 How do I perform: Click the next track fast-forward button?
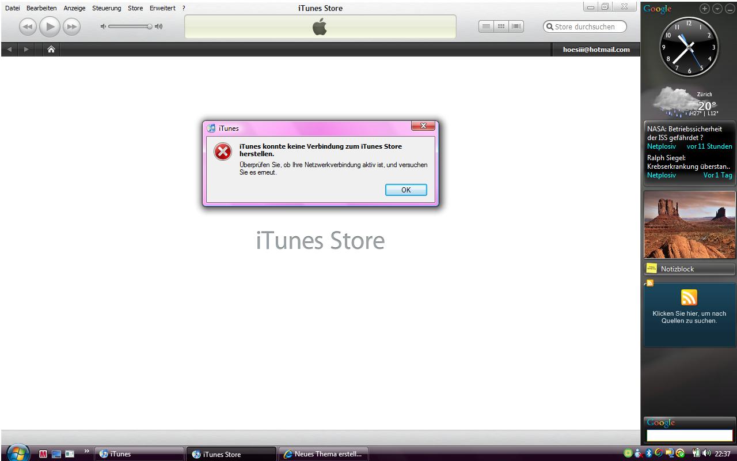click(x=71, y=27)
